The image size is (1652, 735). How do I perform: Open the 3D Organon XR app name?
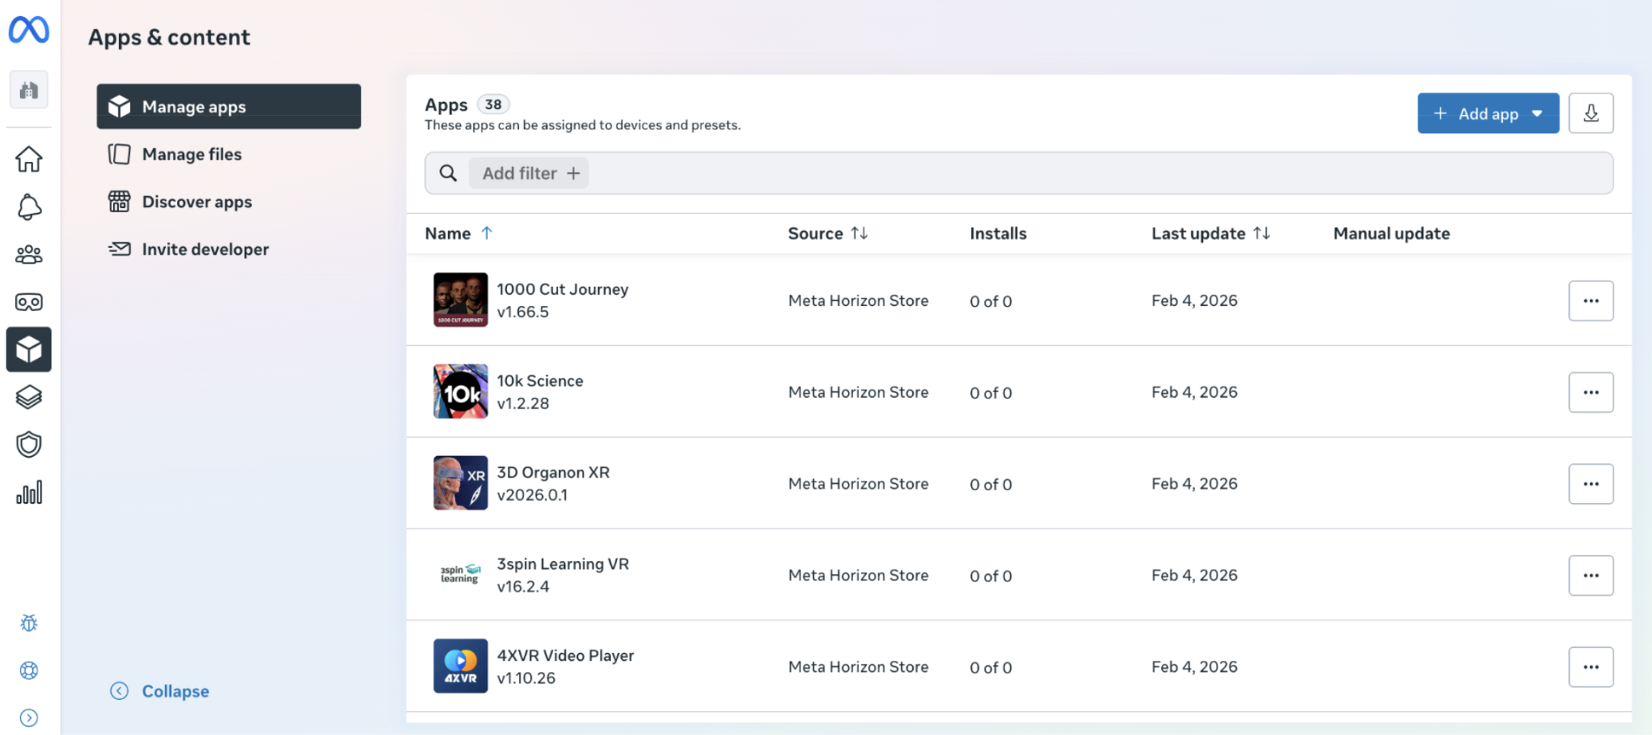click(x=553, y=473)
